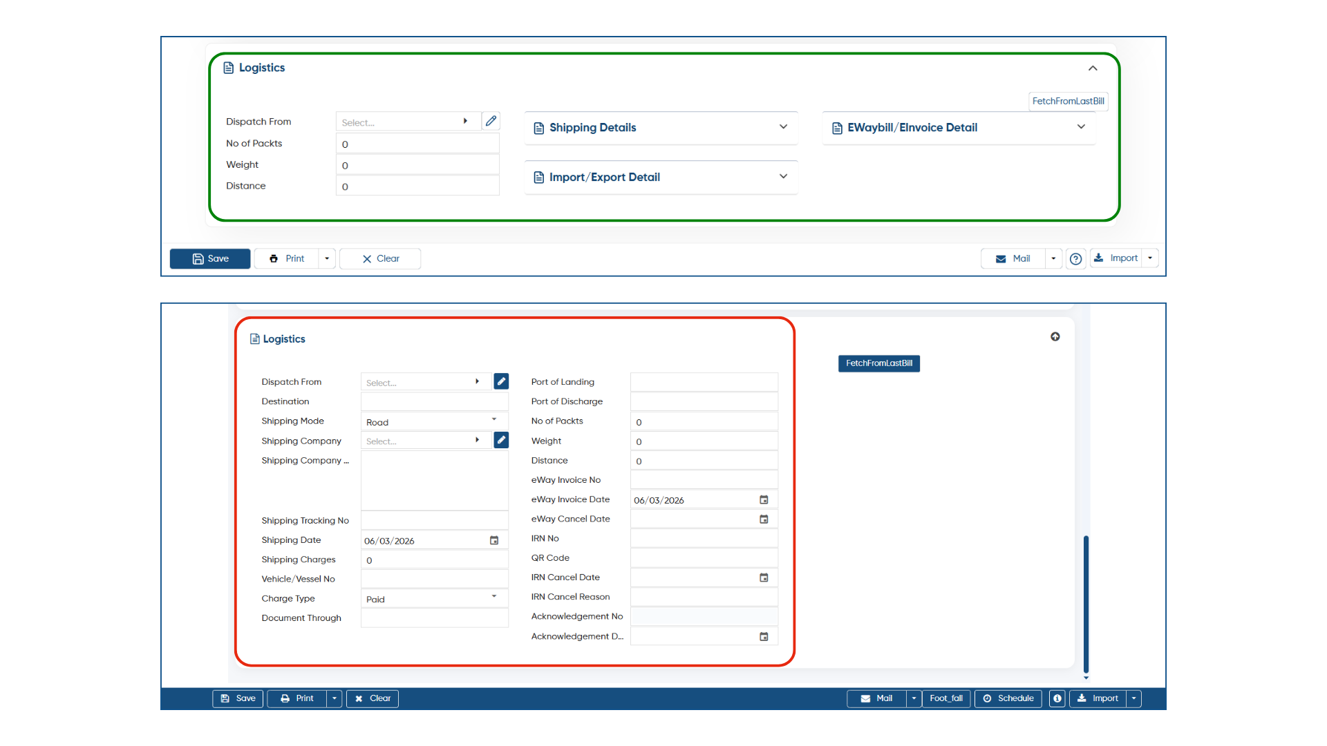Click the info icon in bottom toolbar
The height and width of the screenshot is (746, 1327).
point(1057,698)
